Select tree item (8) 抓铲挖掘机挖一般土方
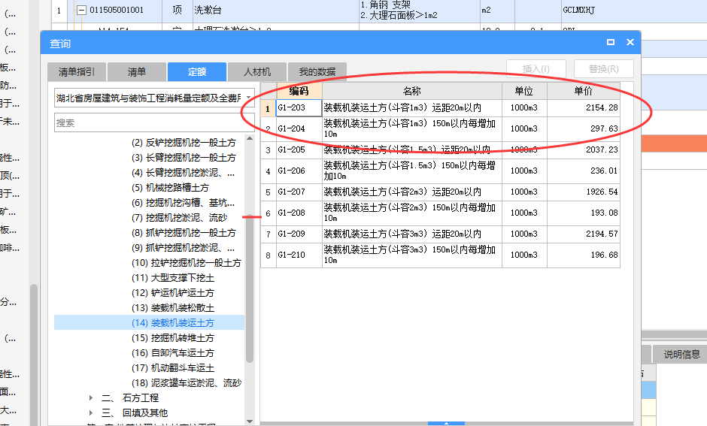Viewport: 707px width, 426px height. (x=184, y=233)
